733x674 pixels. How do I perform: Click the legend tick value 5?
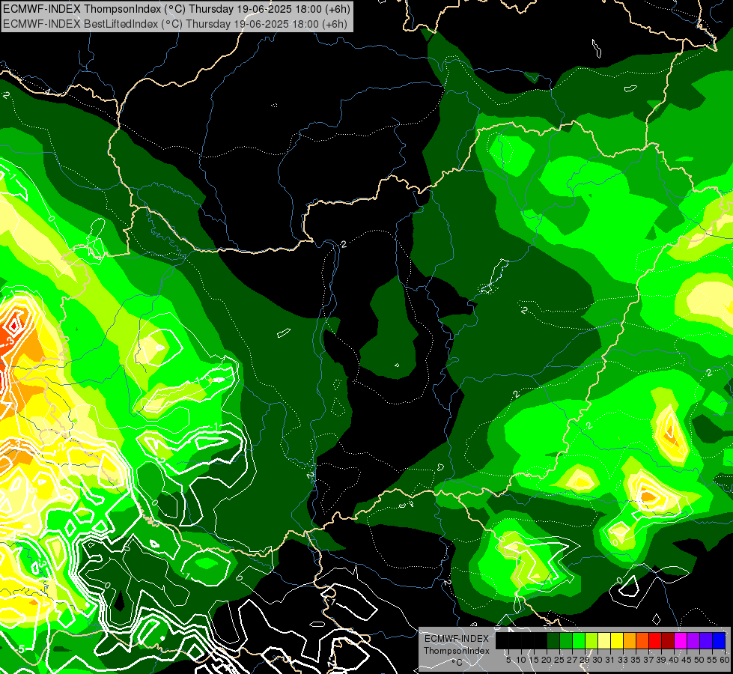pos(508,660)
